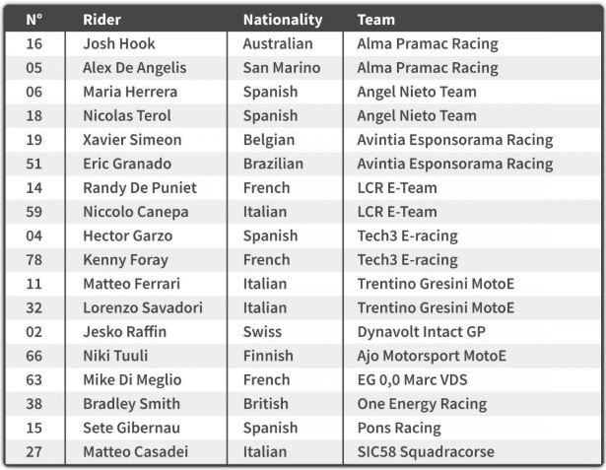Image resolution: width=606 pixels, height=470 pixels.
Task: Click Niccolo Canepa's name
Action: tap(135, 212)
